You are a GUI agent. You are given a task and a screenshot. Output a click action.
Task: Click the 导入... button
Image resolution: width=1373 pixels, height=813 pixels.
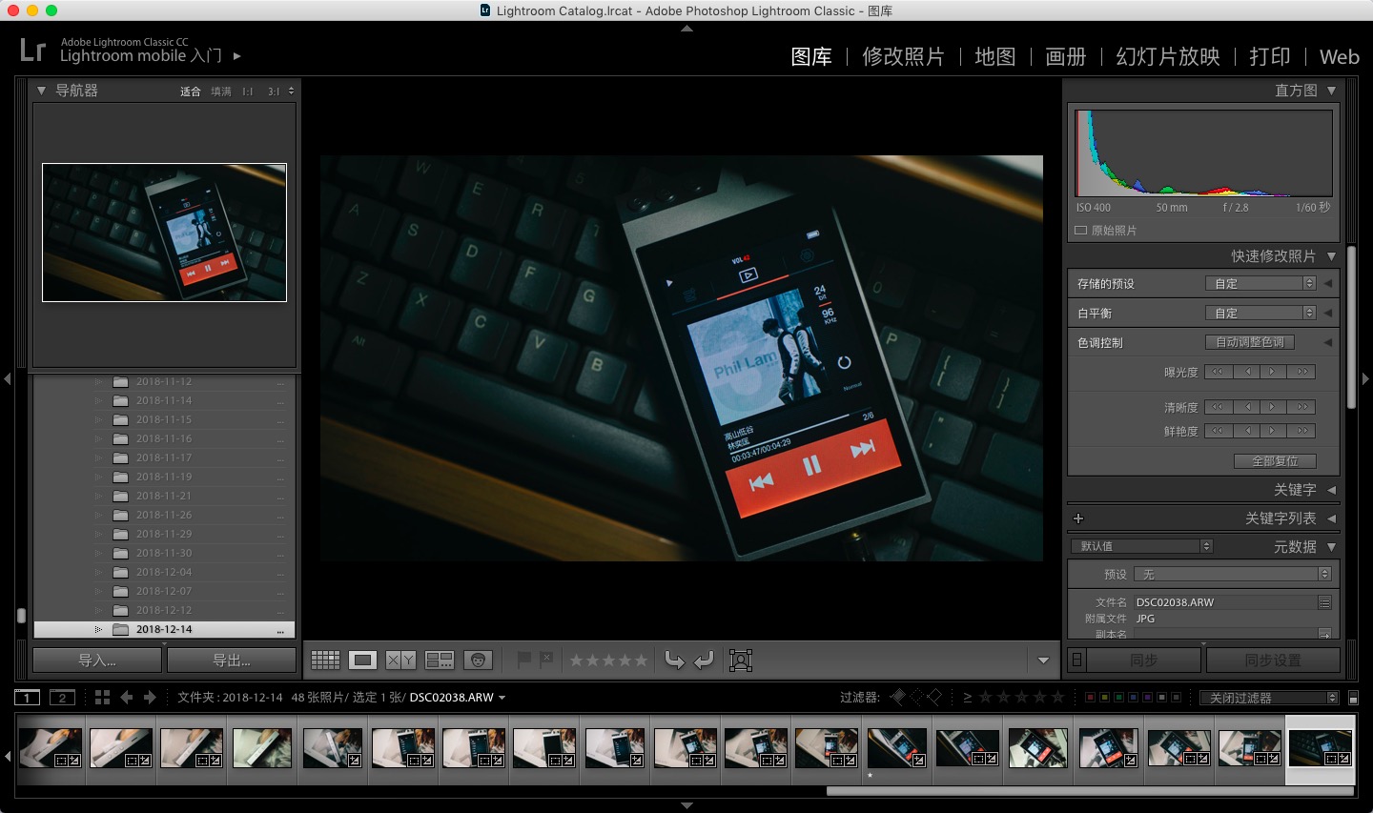pos(97,660)
